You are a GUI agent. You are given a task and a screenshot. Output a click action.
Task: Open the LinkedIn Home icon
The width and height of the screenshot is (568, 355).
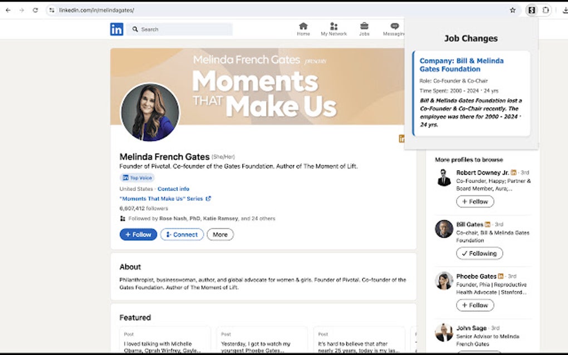[303, 28]
